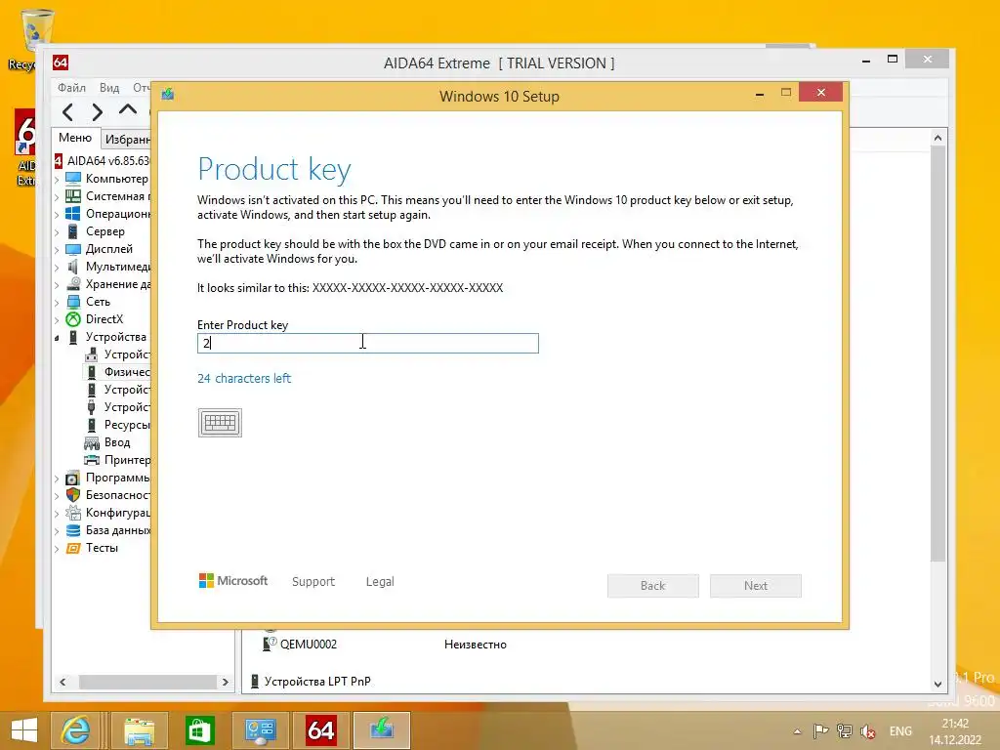Open the Support link
This screenshot has height=750, width=1000.
[313, 582]
